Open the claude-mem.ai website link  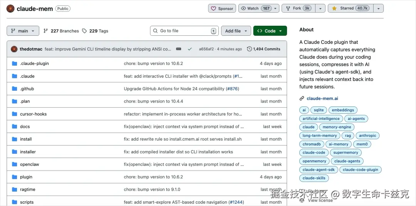tap(322, 98)
